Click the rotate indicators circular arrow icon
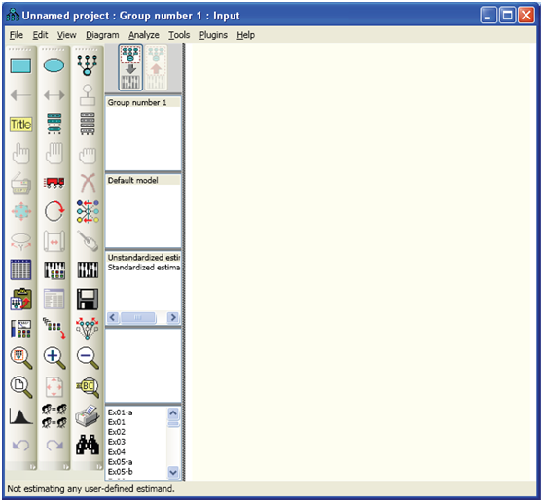The image size is (543, 502). tap(54, 211)
